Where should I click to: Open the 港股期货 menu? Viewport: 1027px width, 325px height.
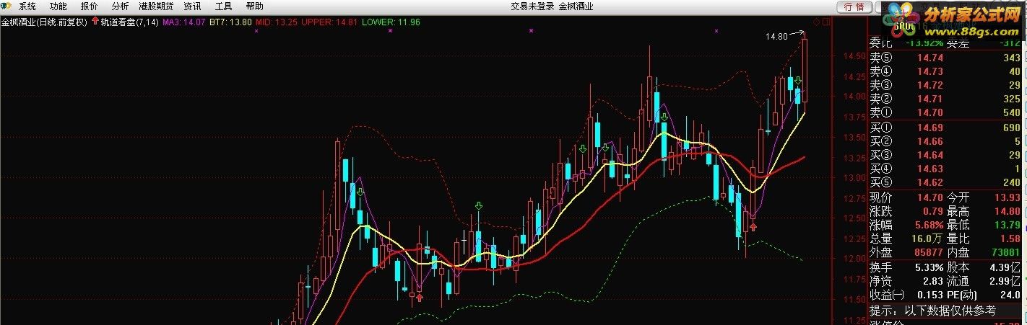click(156, 6)
